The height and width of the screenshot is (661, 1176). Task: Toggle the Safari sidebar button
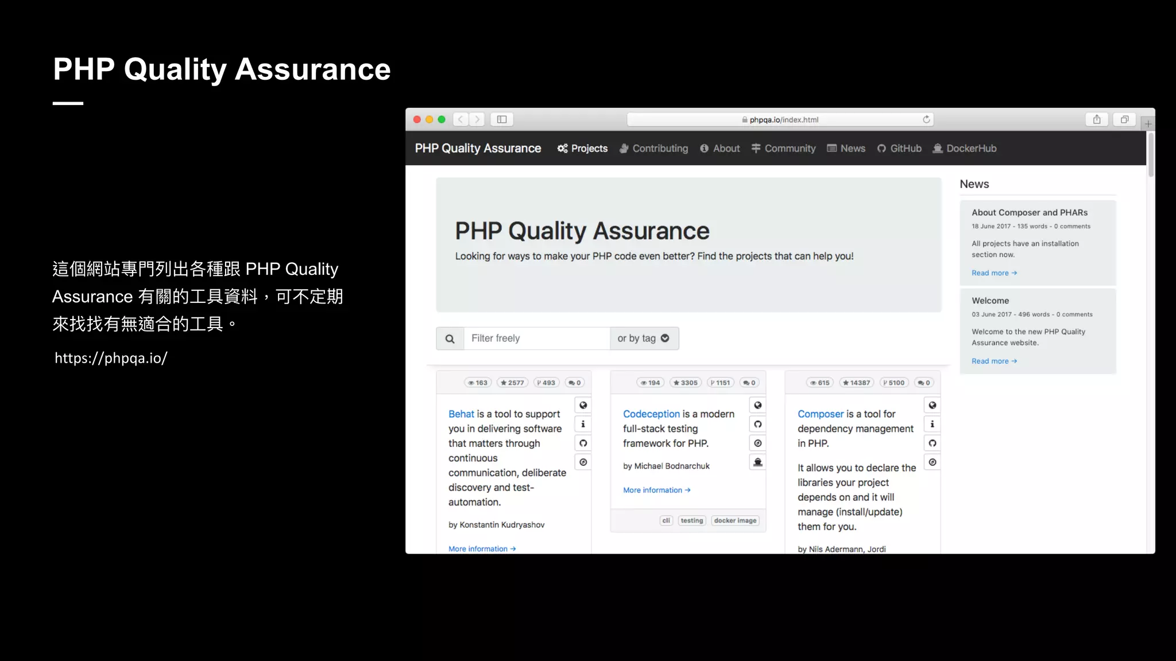(x=502, y=119)
